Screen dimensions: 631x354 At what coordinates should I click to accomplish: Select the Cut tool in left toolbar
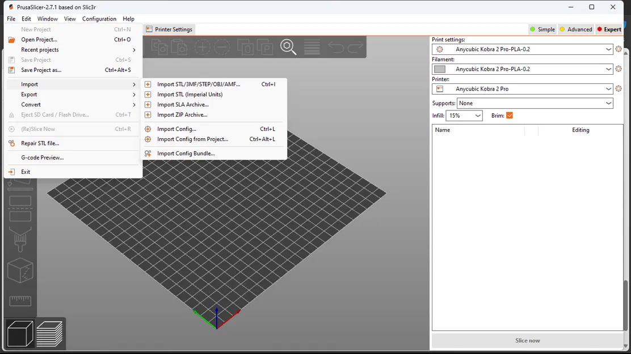[x=20, y=208]
